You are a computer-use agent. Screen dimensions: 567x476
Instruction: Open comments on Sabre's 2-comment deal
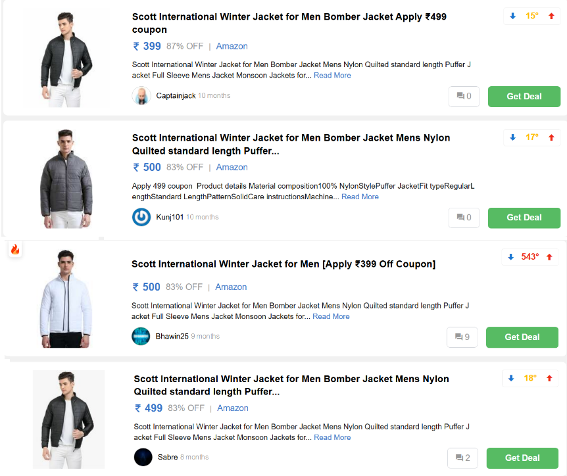[463, 458]
